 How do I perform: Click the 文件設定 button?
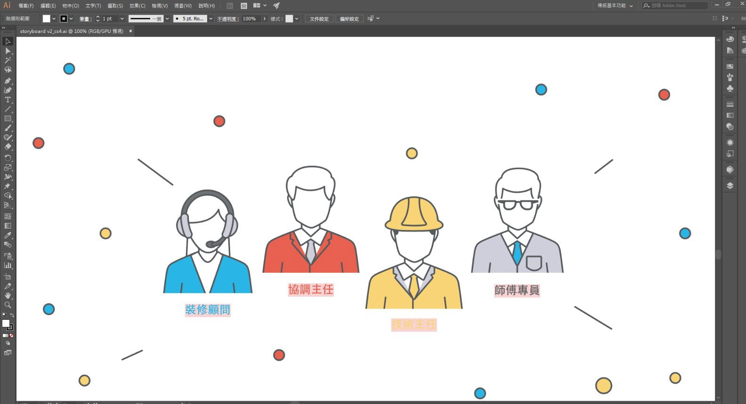tap(319, 19)
